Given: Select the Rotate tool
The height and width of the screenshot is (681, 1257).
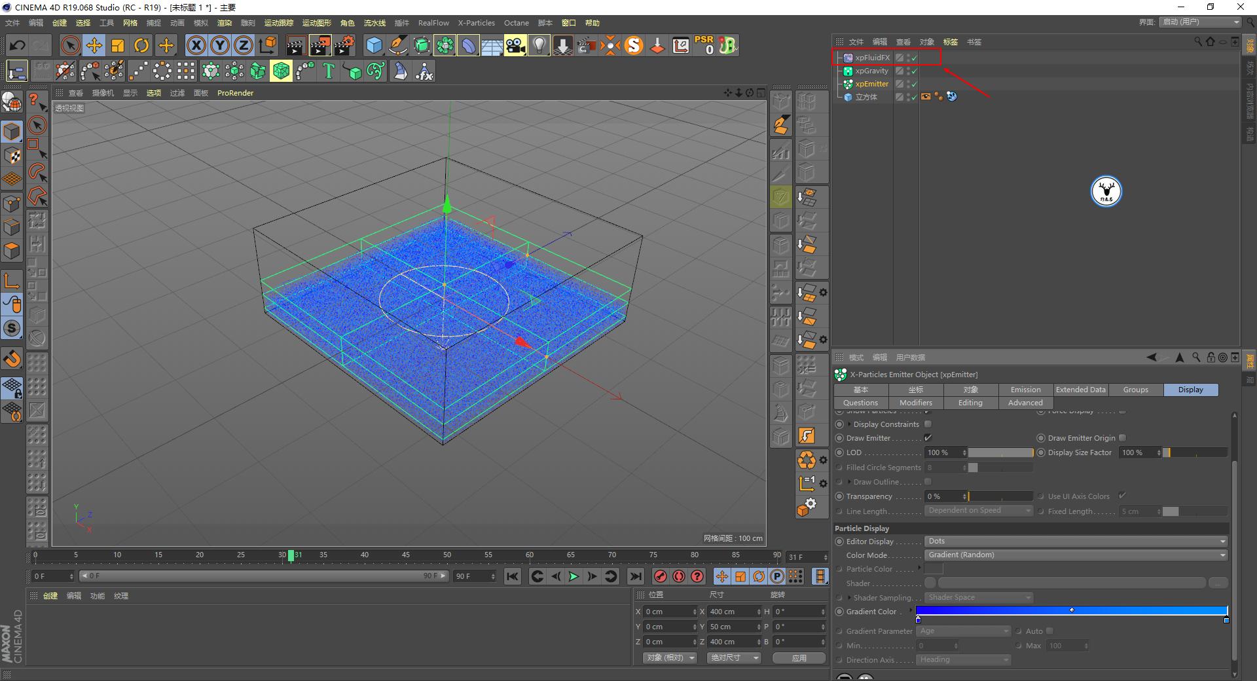Looking at the screenshot, I should (x=142, y=45).
